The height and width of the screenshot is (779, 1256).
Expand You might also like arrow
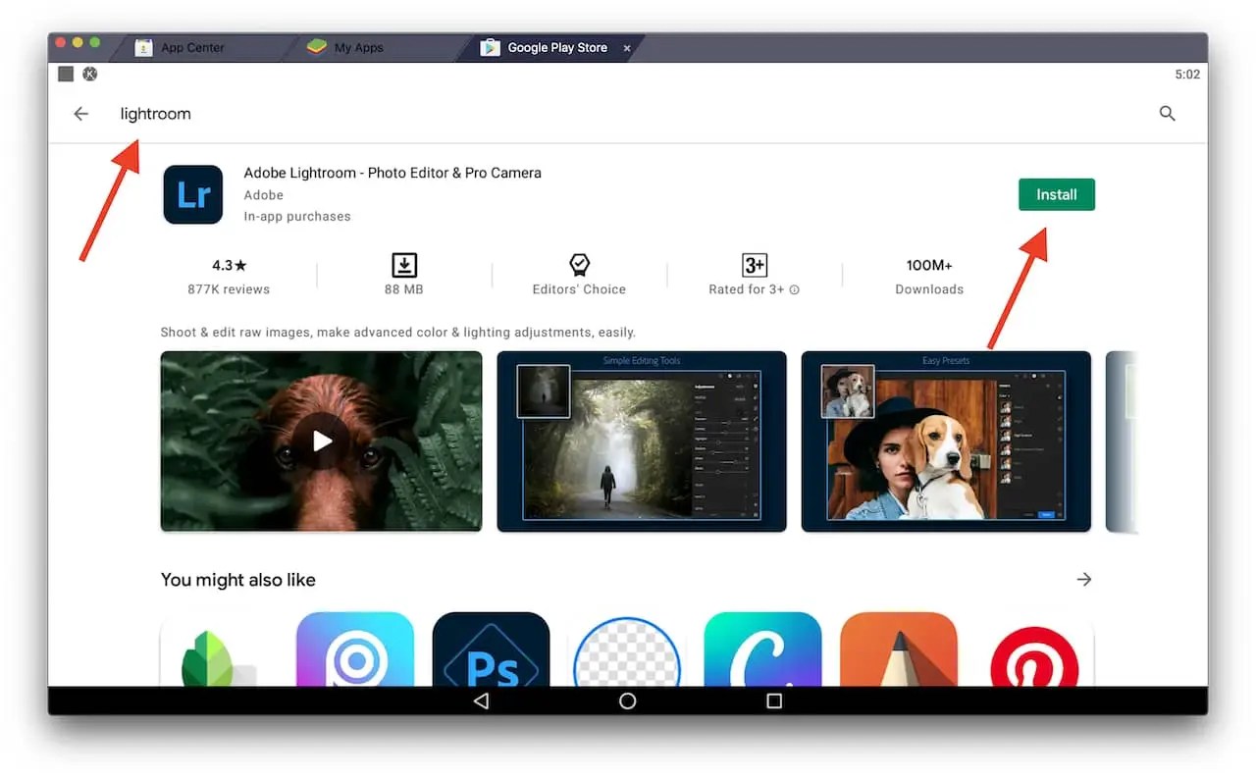tap(1083, 580)
